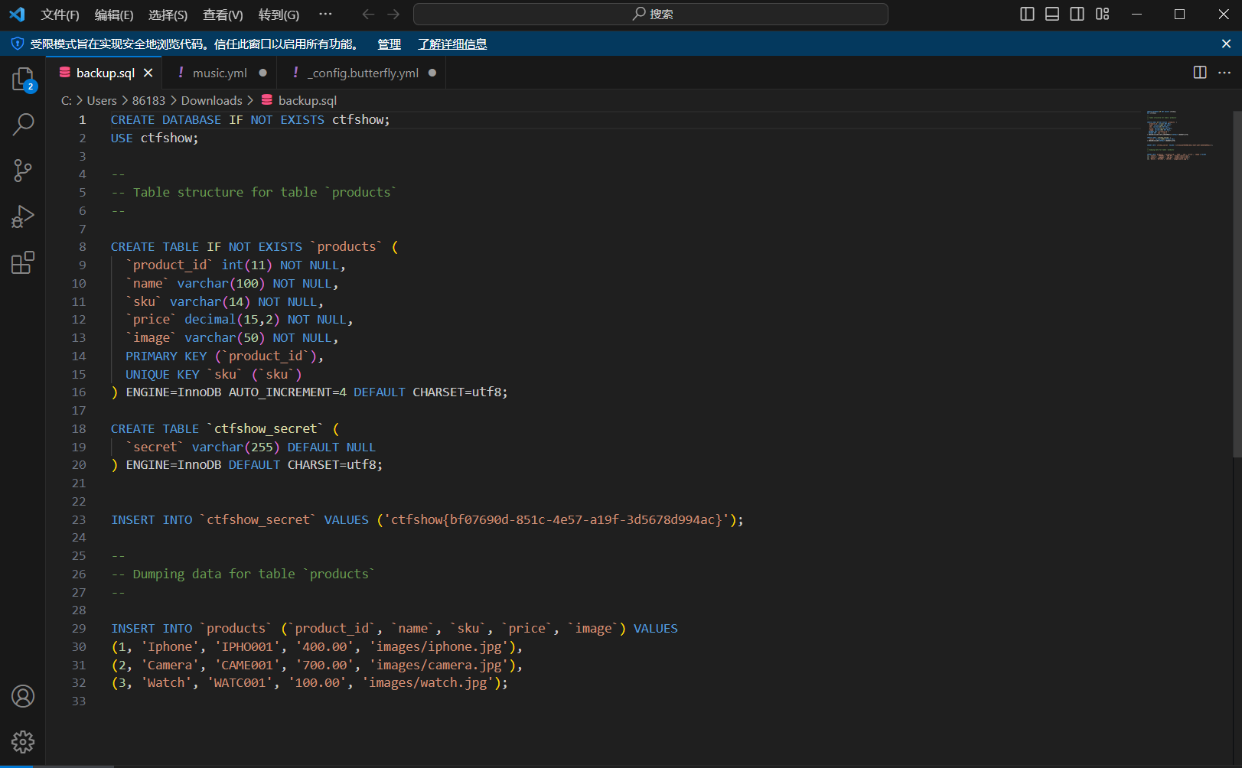Open the Source Control view
Screen dimensions: 1242x768
pyautogui.click(x=23, y=170)
